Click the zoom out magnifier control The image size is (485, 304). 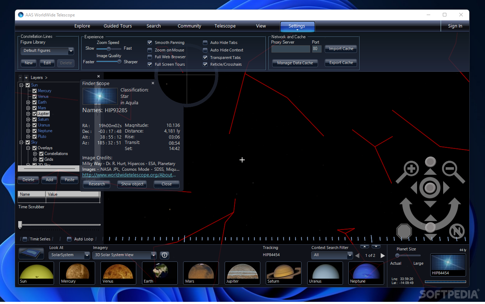450,168
